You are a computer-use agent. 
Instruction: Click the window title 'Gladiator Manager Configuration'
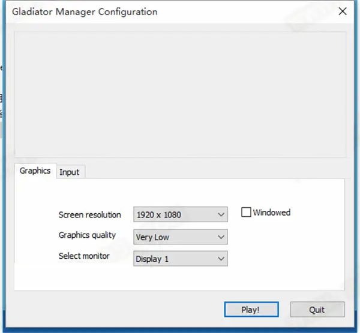(x=85, y=12)
